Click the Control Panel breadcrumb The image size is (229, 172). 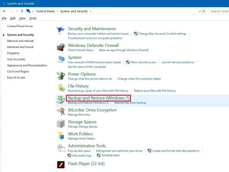point(45,11)
